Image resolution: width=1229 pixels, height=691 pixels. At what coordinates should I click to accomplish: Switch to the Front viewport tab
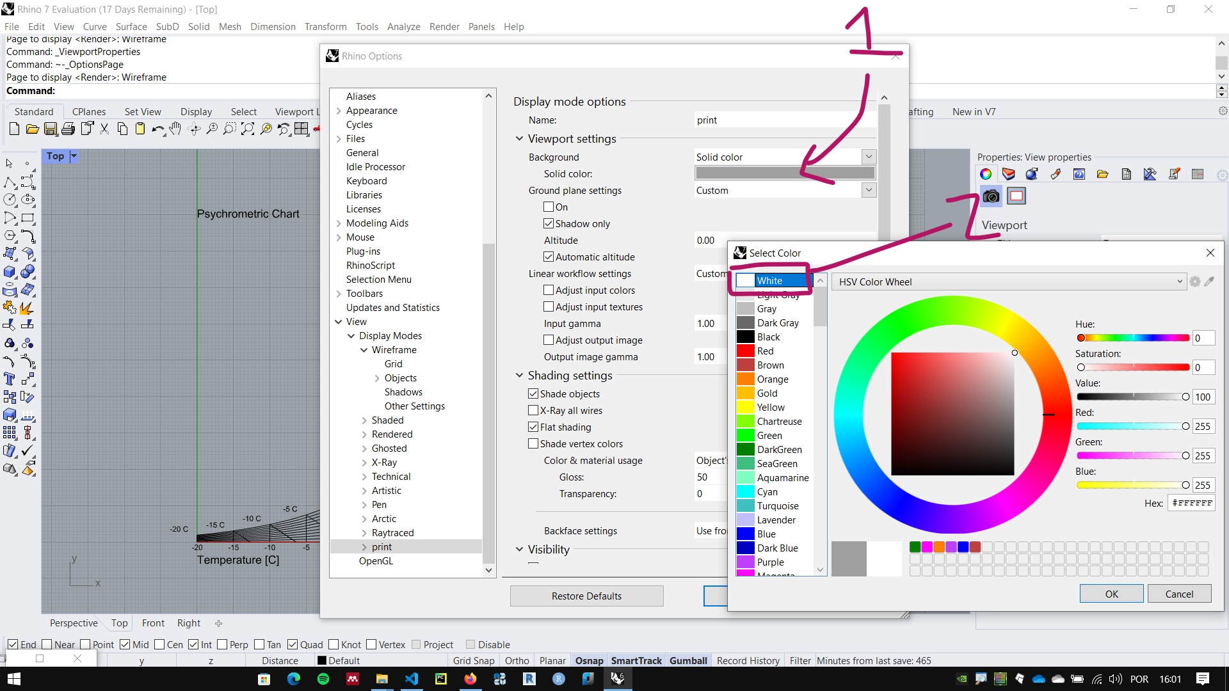[153, 623]
